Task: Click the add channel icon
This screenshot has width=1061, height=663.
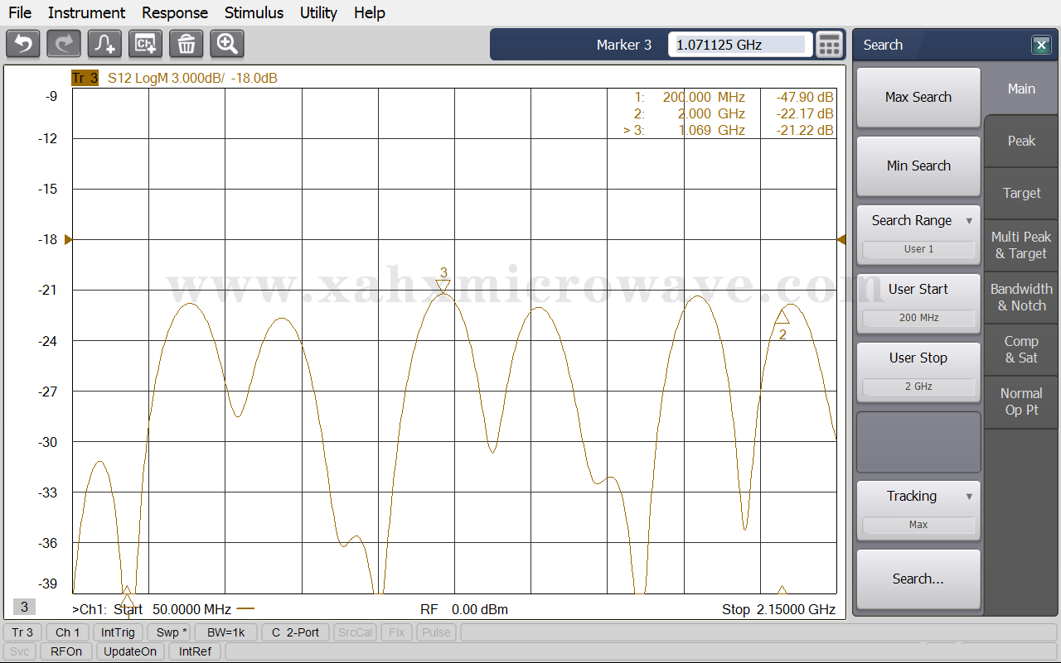Action: pyautogui.click(x=146, y=44)
